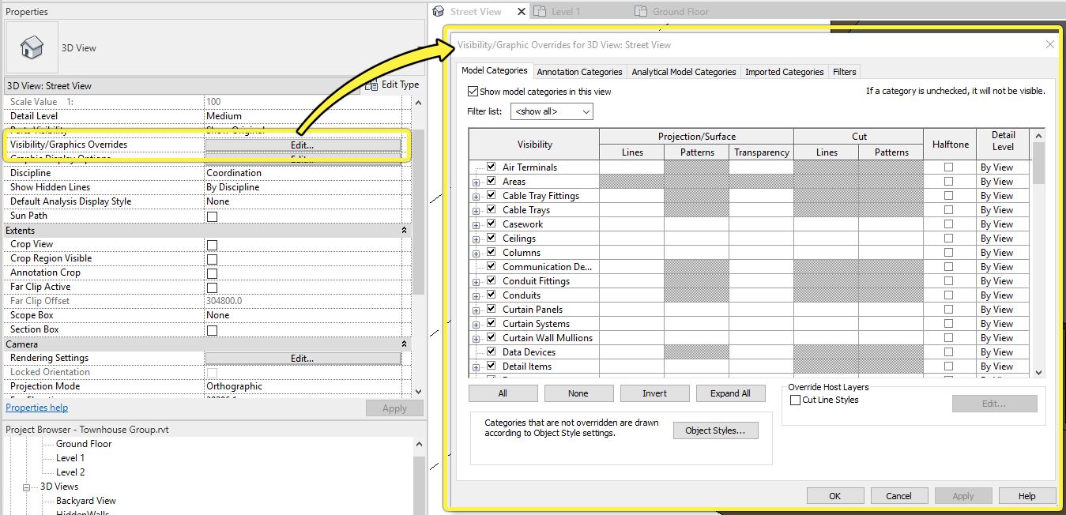Enable Halftone for Ceilings
This screenshot has height=515, width=1066.
(950, 238)
